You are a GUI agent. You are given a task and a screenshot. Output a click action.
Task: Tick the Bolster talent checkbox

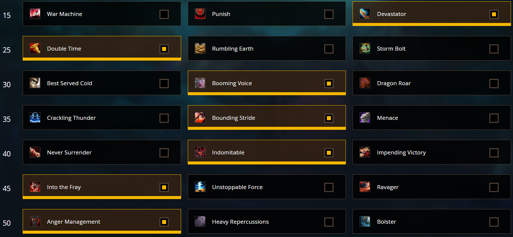coord(494,222)
